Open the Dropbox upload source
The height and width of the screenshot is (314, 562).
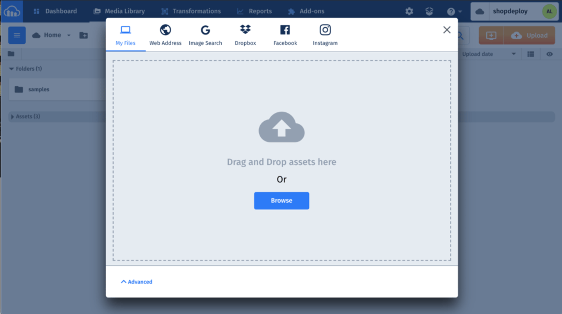click(x=245, y=34)
